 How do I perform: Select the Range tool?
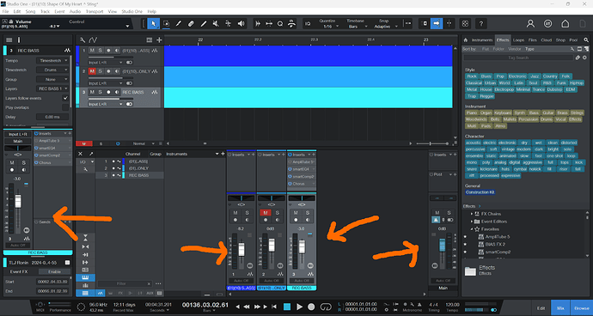pos(166,23)
